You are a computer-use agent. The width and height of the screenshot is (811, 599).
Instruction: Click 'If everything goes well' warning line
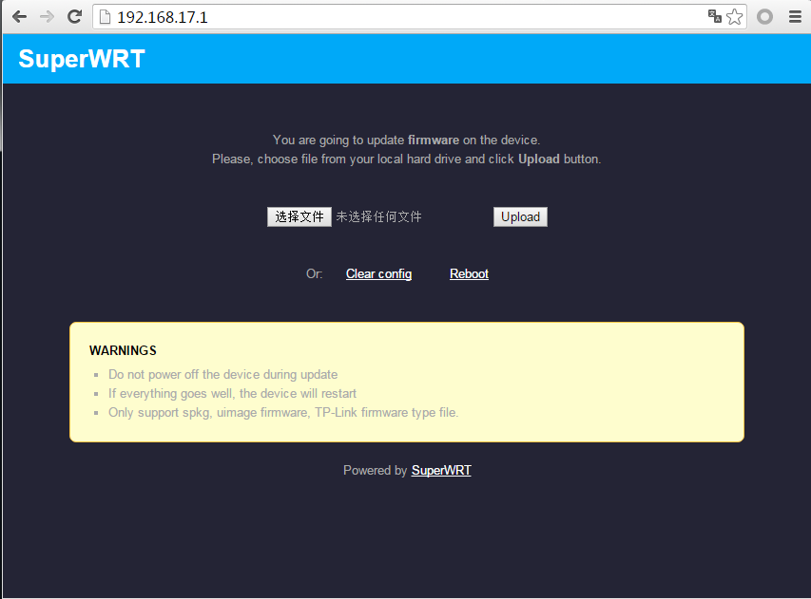pos(232,394)
